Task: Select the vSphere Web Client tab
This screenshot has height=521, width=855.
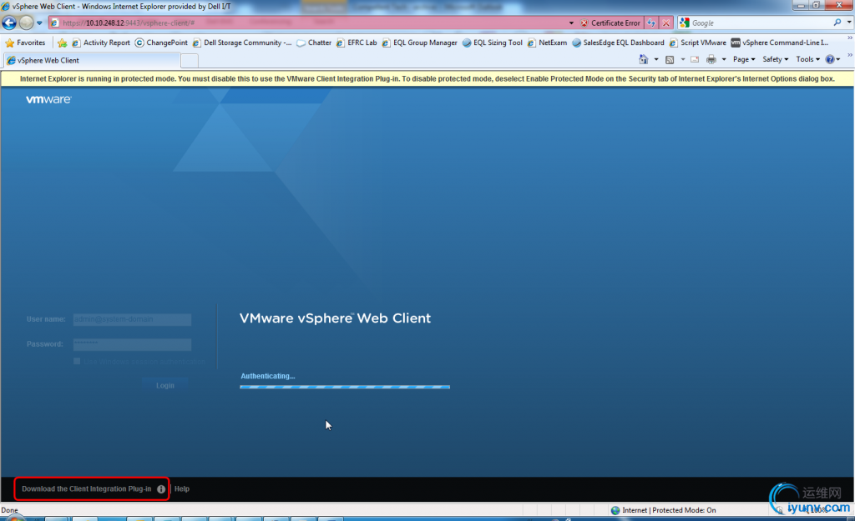Action: [x=90, y=60]
